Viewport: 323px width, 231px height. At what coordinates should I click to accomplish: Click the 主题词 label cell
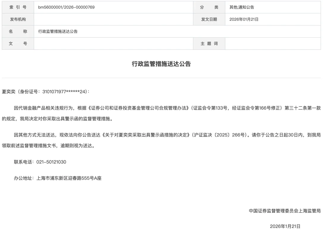209,43
